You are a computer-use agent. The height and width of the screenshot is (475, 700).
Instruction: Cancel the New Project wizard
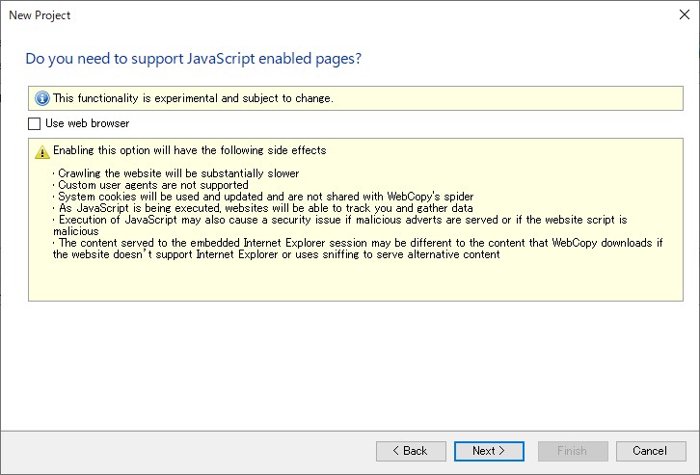(x=649, y=451)
